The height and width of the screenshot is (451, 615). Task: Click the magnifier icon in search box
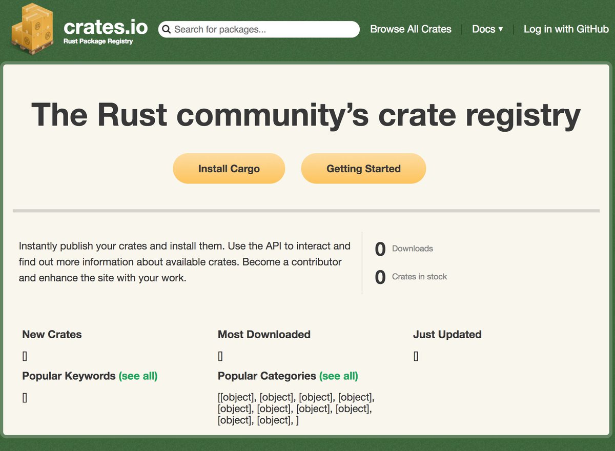pos(166,29)
